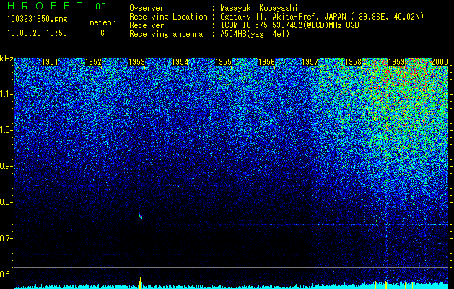This screenshot has height=289, width=454.
Task: Click the 1955 time marker
Action: tap(223, 62)
